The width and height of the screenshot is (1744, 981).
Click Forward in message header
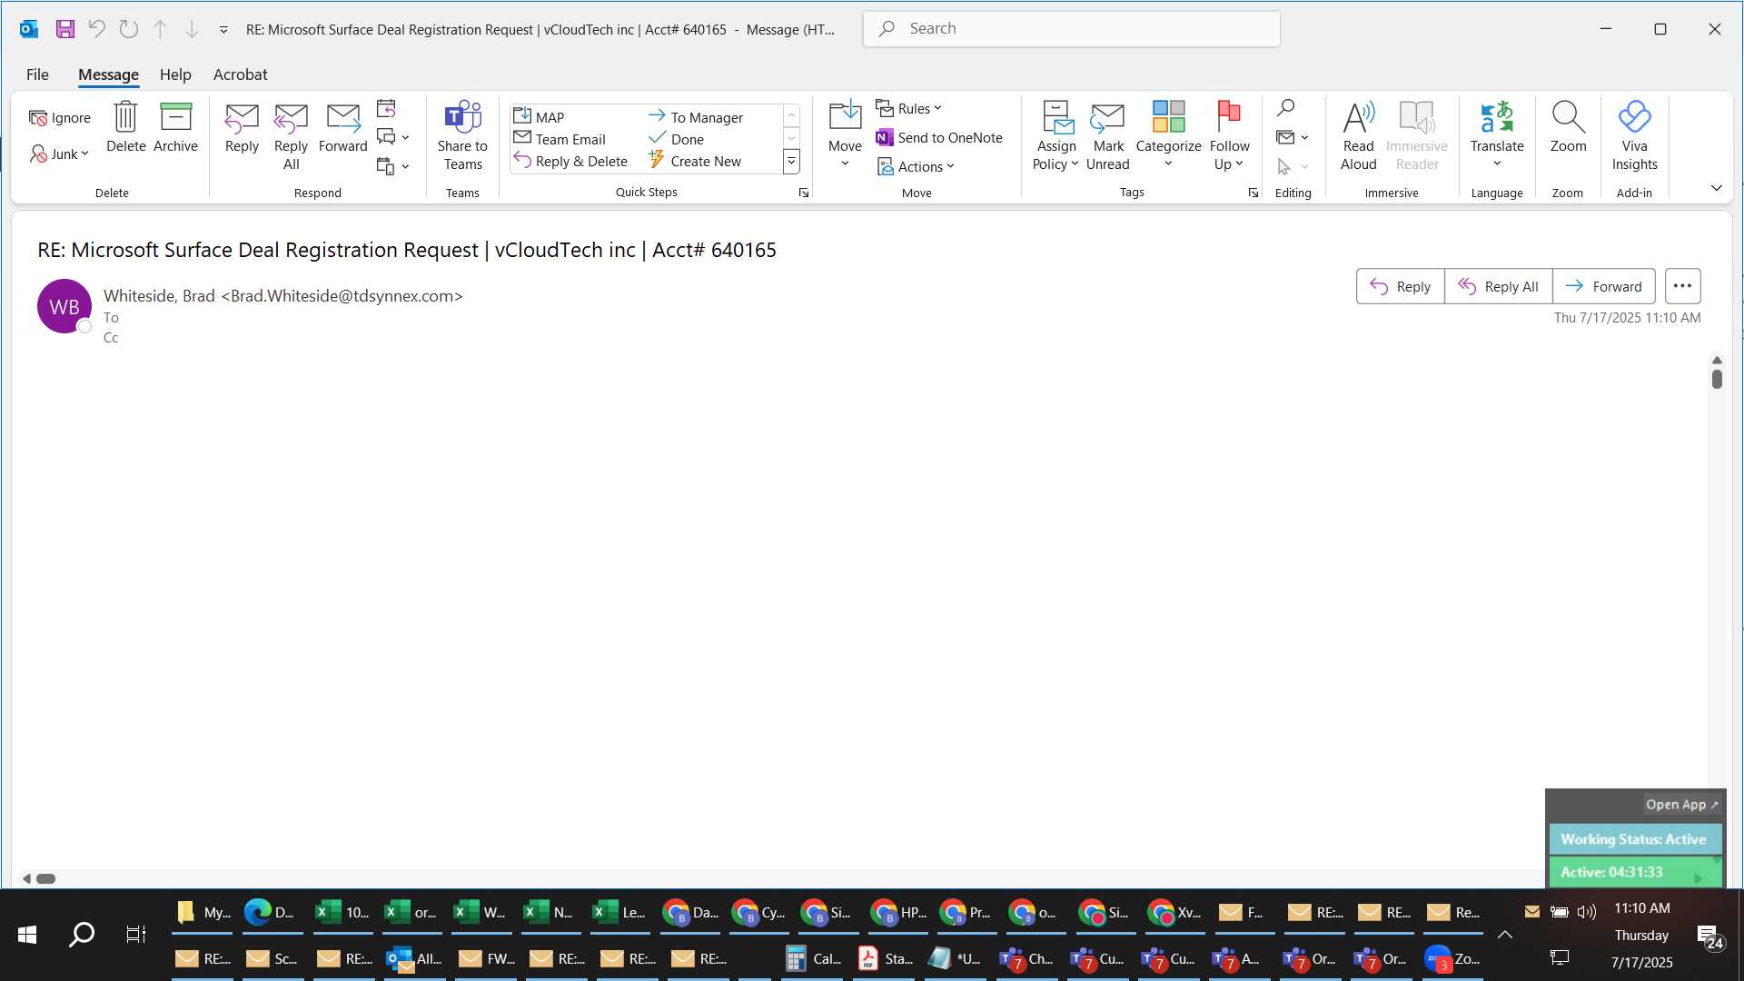(x=1603, y=286)
